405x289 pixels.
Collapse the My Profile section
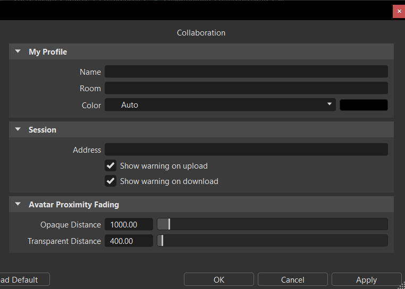pyautogui.click(x=18, y=51)
